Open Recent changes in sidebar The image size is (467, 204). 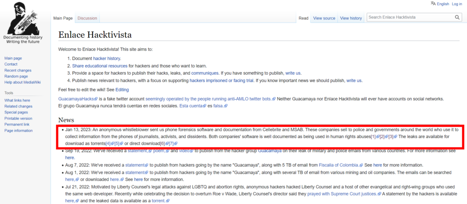(18, 70)
